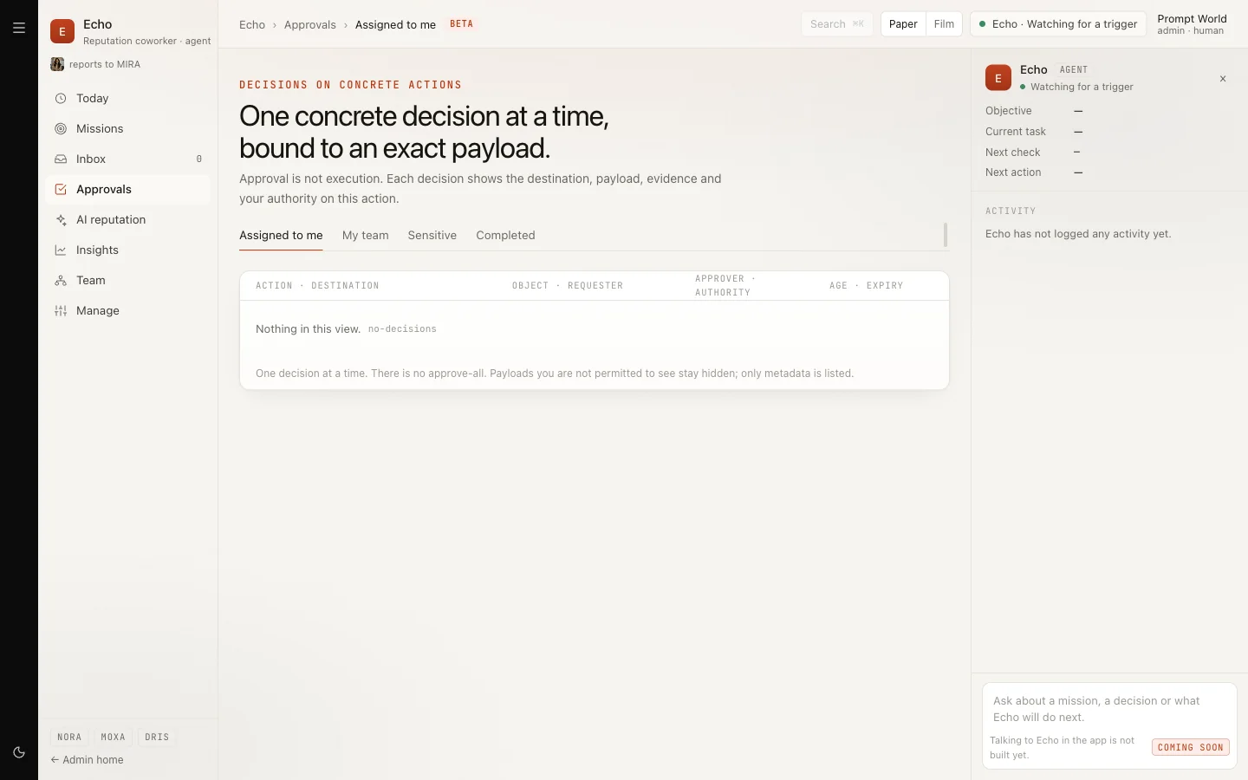Switch to MOXA agent chip
Screen dimensions: 1248x780
coord(113,738)
